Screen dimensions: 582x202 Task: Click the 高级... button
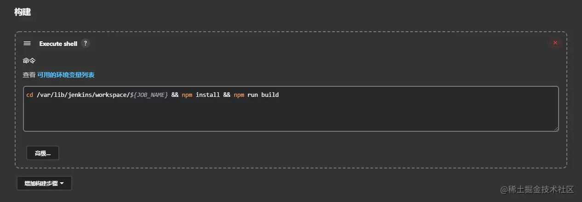[43, 153]
